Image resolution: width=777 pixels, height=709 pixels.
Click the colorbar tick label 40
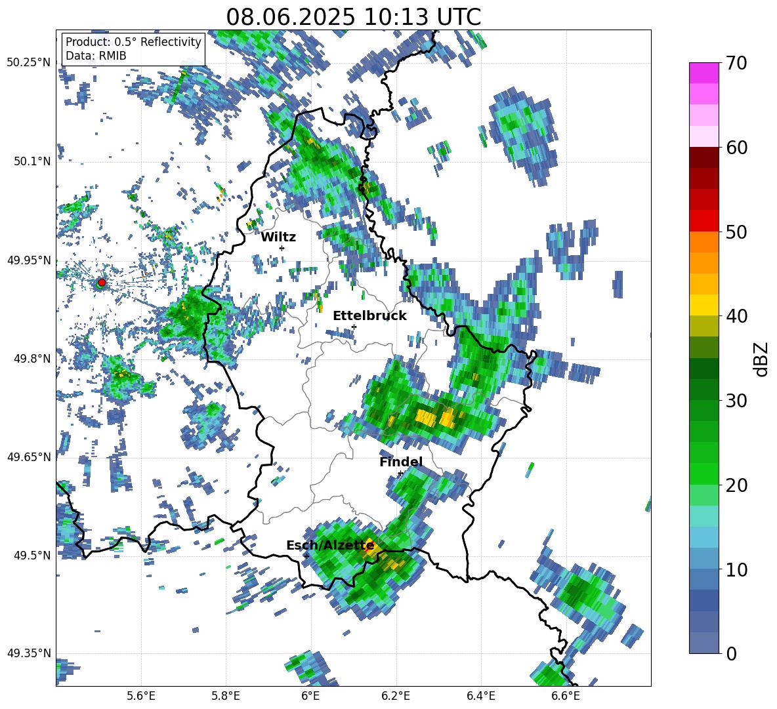(736, 316)
